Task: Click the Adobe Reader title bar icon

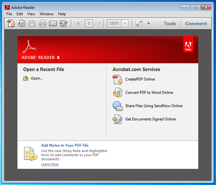Action: pos(7,7)
